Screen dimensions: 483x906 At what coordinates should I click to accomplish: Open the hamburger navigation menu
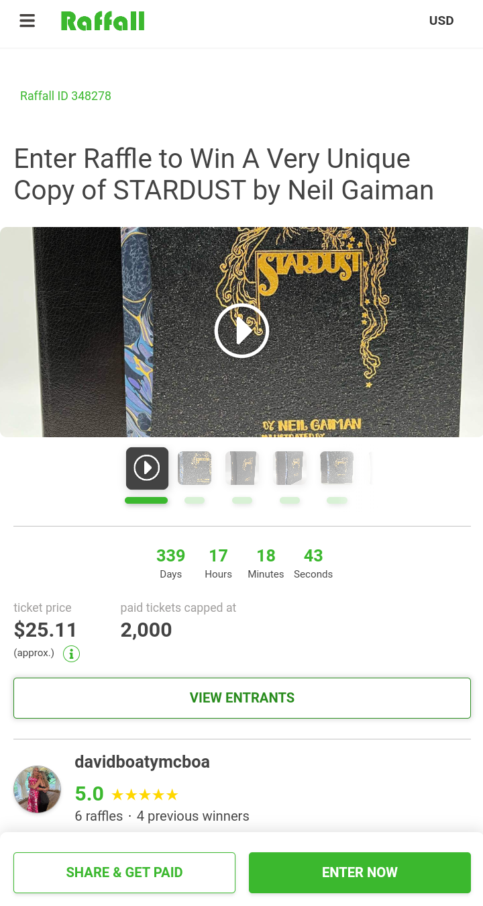click(27, 21)
